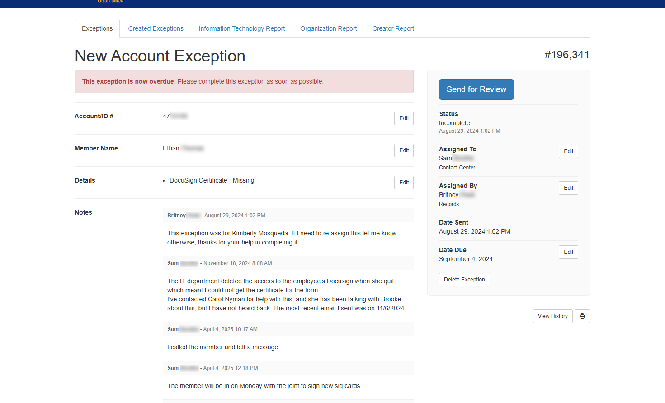
Task: Click Delete Exception
Action: coord(464,279)
